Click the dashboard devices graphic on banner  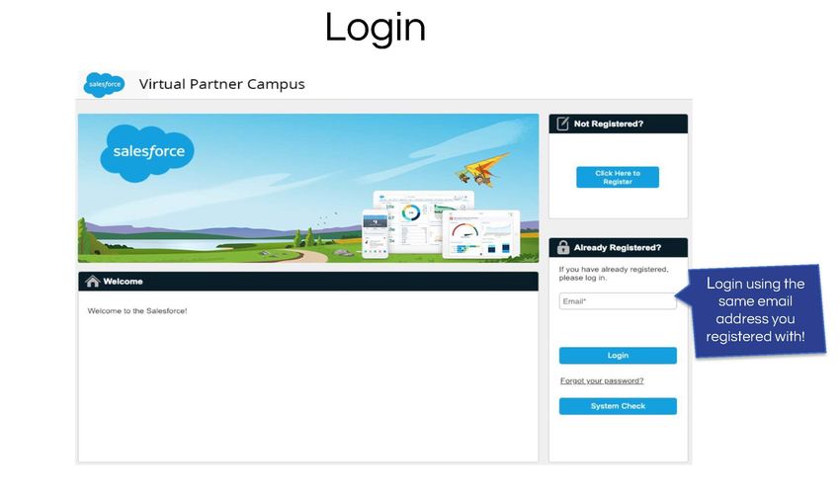tap(441, 224)
